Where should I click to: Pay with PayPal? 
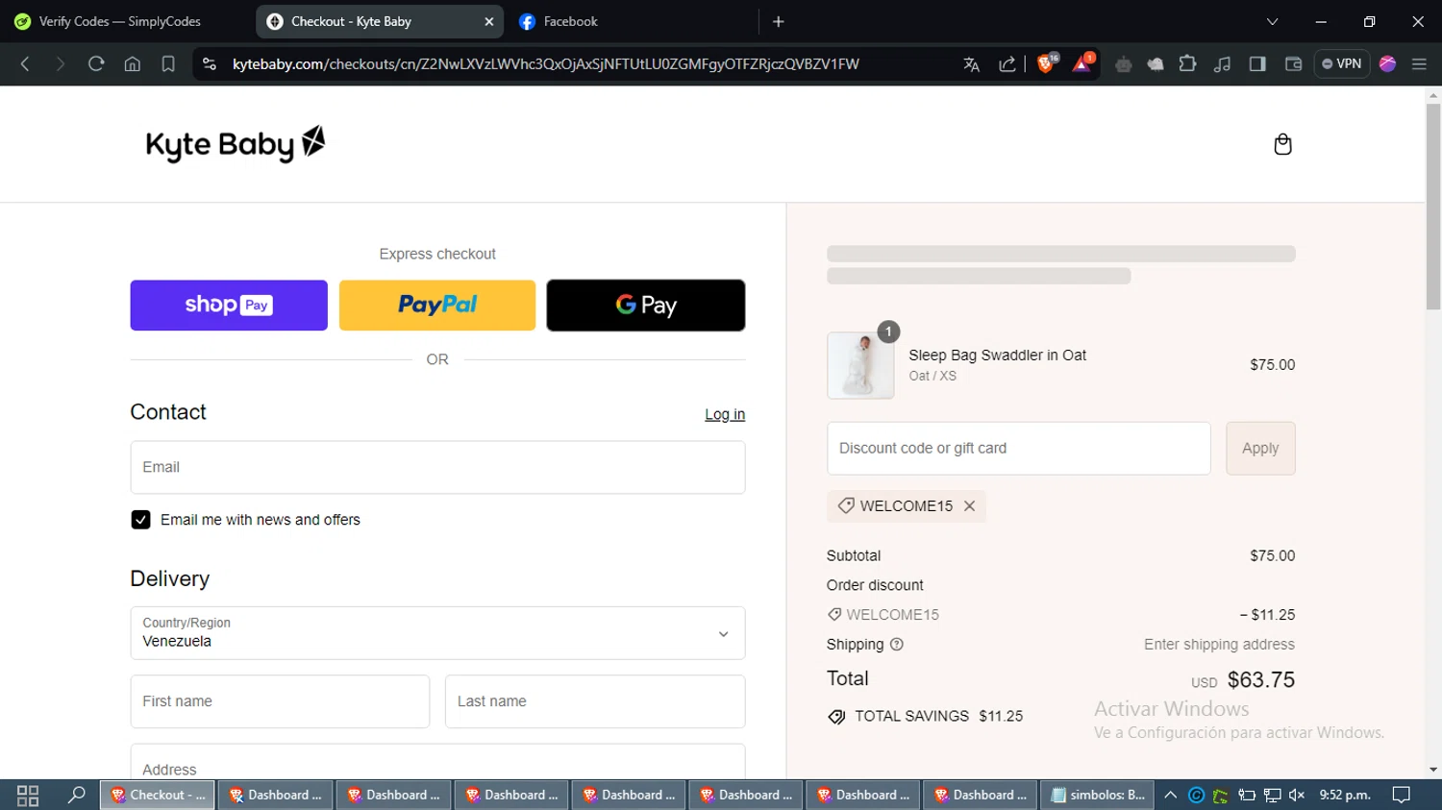pyautogui.click(x=437, y=306)
